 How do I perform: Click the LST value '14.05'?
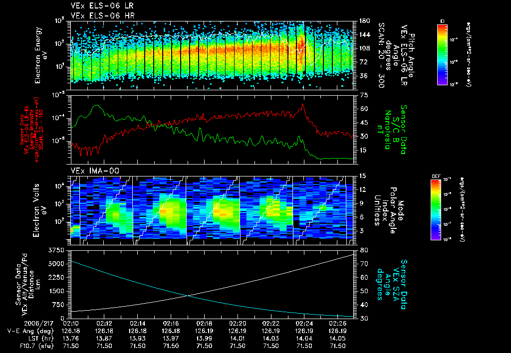[x=338, y=339]
